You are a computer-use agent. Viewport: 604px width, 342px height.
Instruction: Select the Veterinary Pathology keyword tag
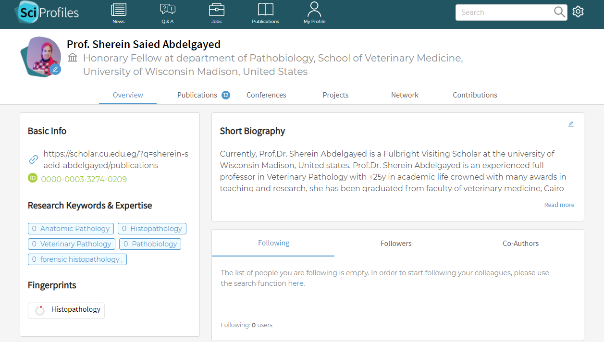coord(72,244)
